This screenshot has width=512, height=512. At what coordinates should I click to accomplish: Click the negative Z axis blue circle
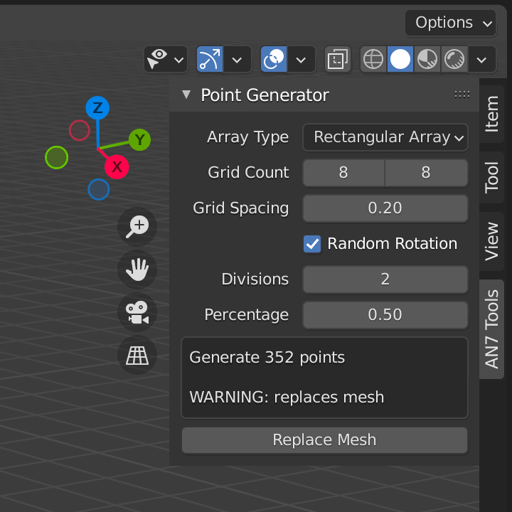coord(99,189)
